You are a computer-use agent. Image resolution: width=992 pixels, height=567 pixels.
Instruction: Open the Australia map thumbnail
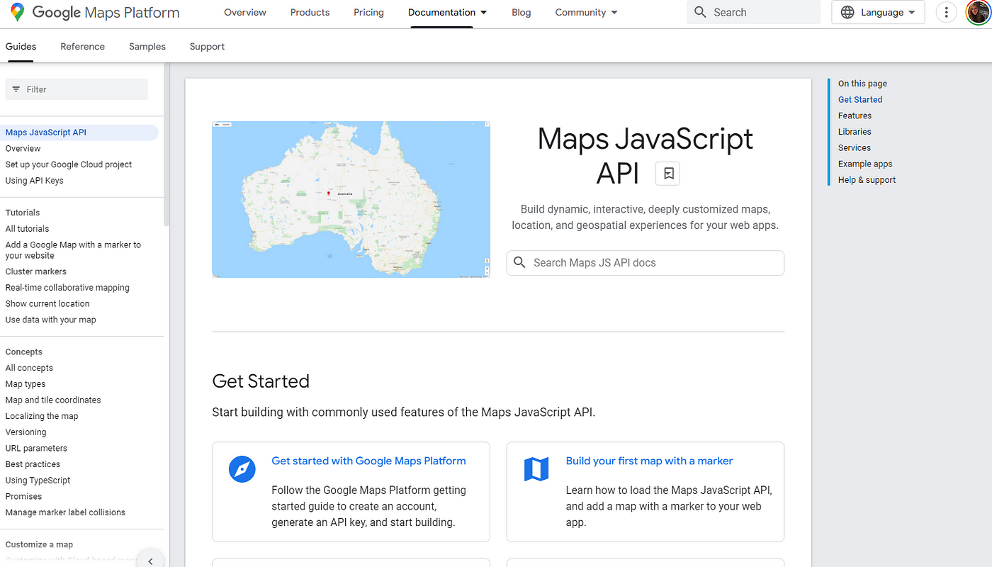coord(351,199)
